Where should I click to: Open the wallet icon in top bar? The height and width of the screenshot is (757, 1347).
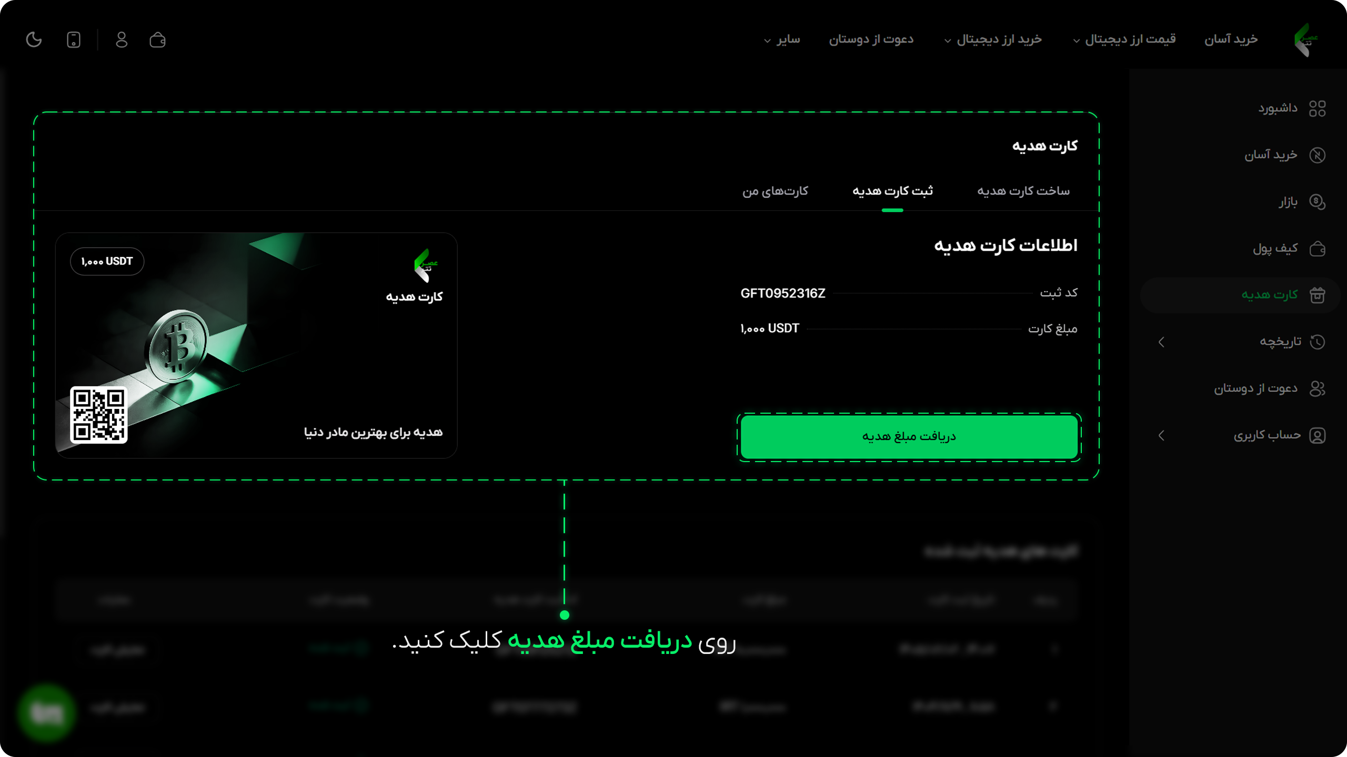tap(157, 39)
